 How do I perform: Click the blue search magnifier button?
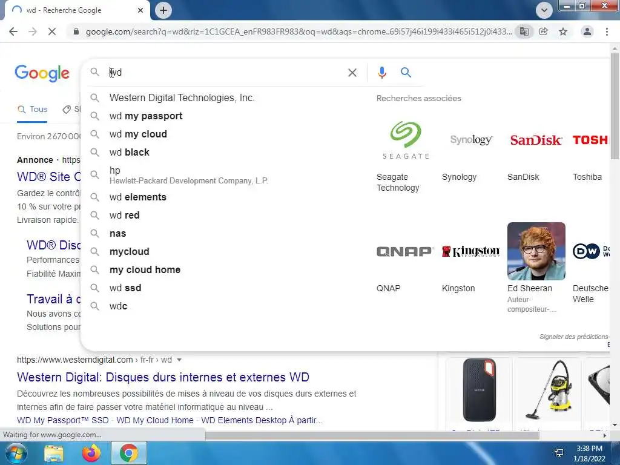(x=406, y=73)
